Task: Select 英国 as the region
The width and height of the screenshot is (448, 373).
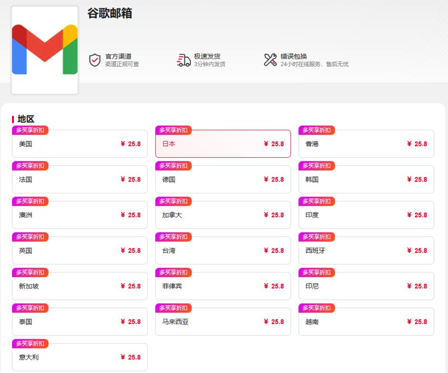Action: (x=80, y=250)
